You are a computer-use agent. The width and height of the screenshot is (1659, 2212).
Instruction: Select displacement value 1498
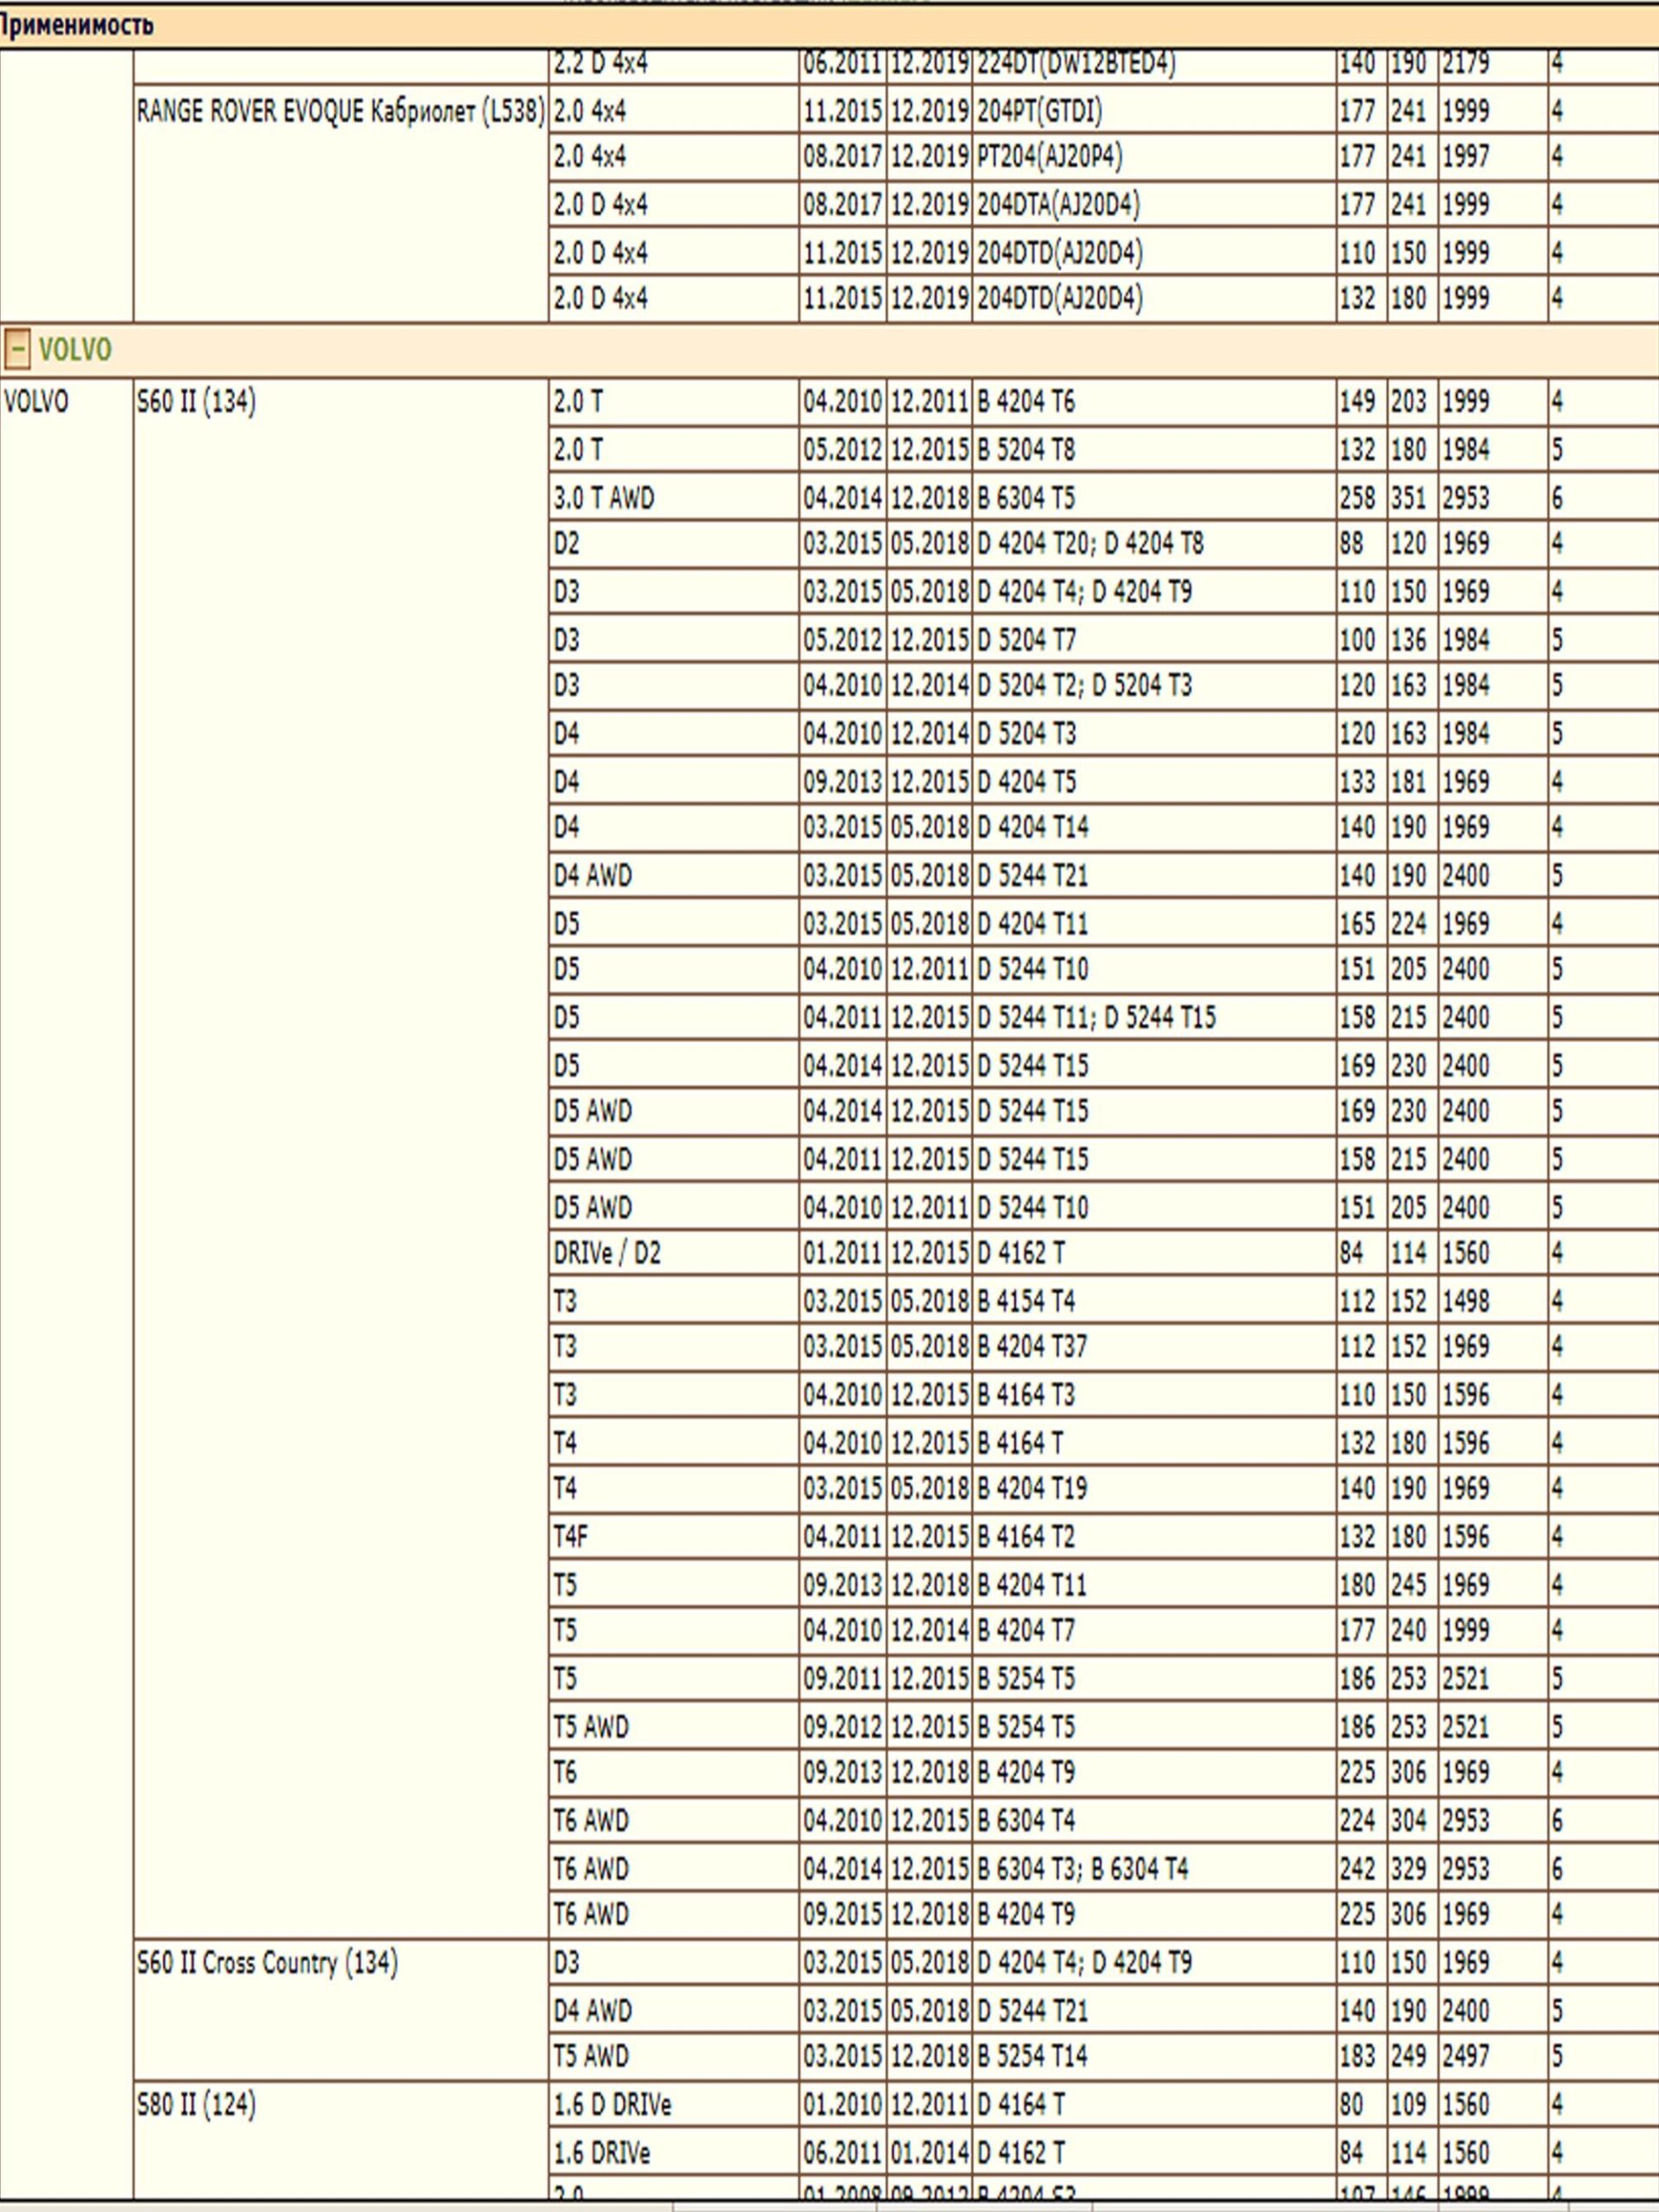tap(1466, 1301)
